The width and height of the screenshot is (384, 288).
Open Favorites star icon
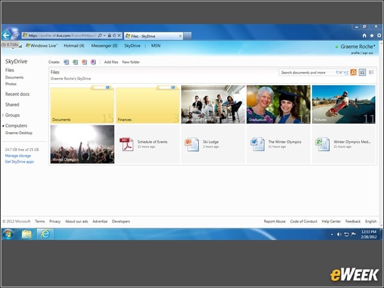coord(372,36)
